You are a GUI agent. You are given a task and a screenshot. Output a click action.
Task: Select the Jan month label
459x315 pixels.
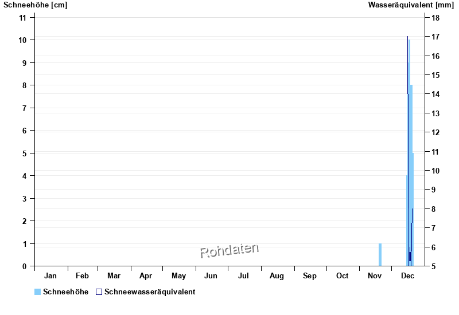50,276
